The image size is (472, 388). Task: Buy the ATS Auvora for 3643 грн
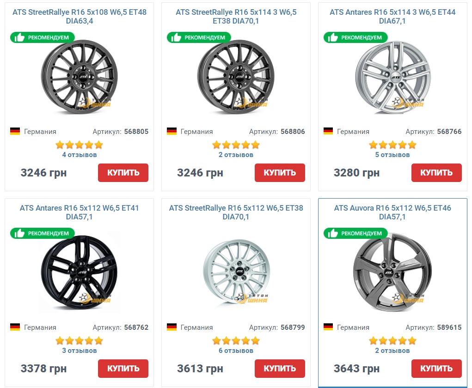click(436, 368)
